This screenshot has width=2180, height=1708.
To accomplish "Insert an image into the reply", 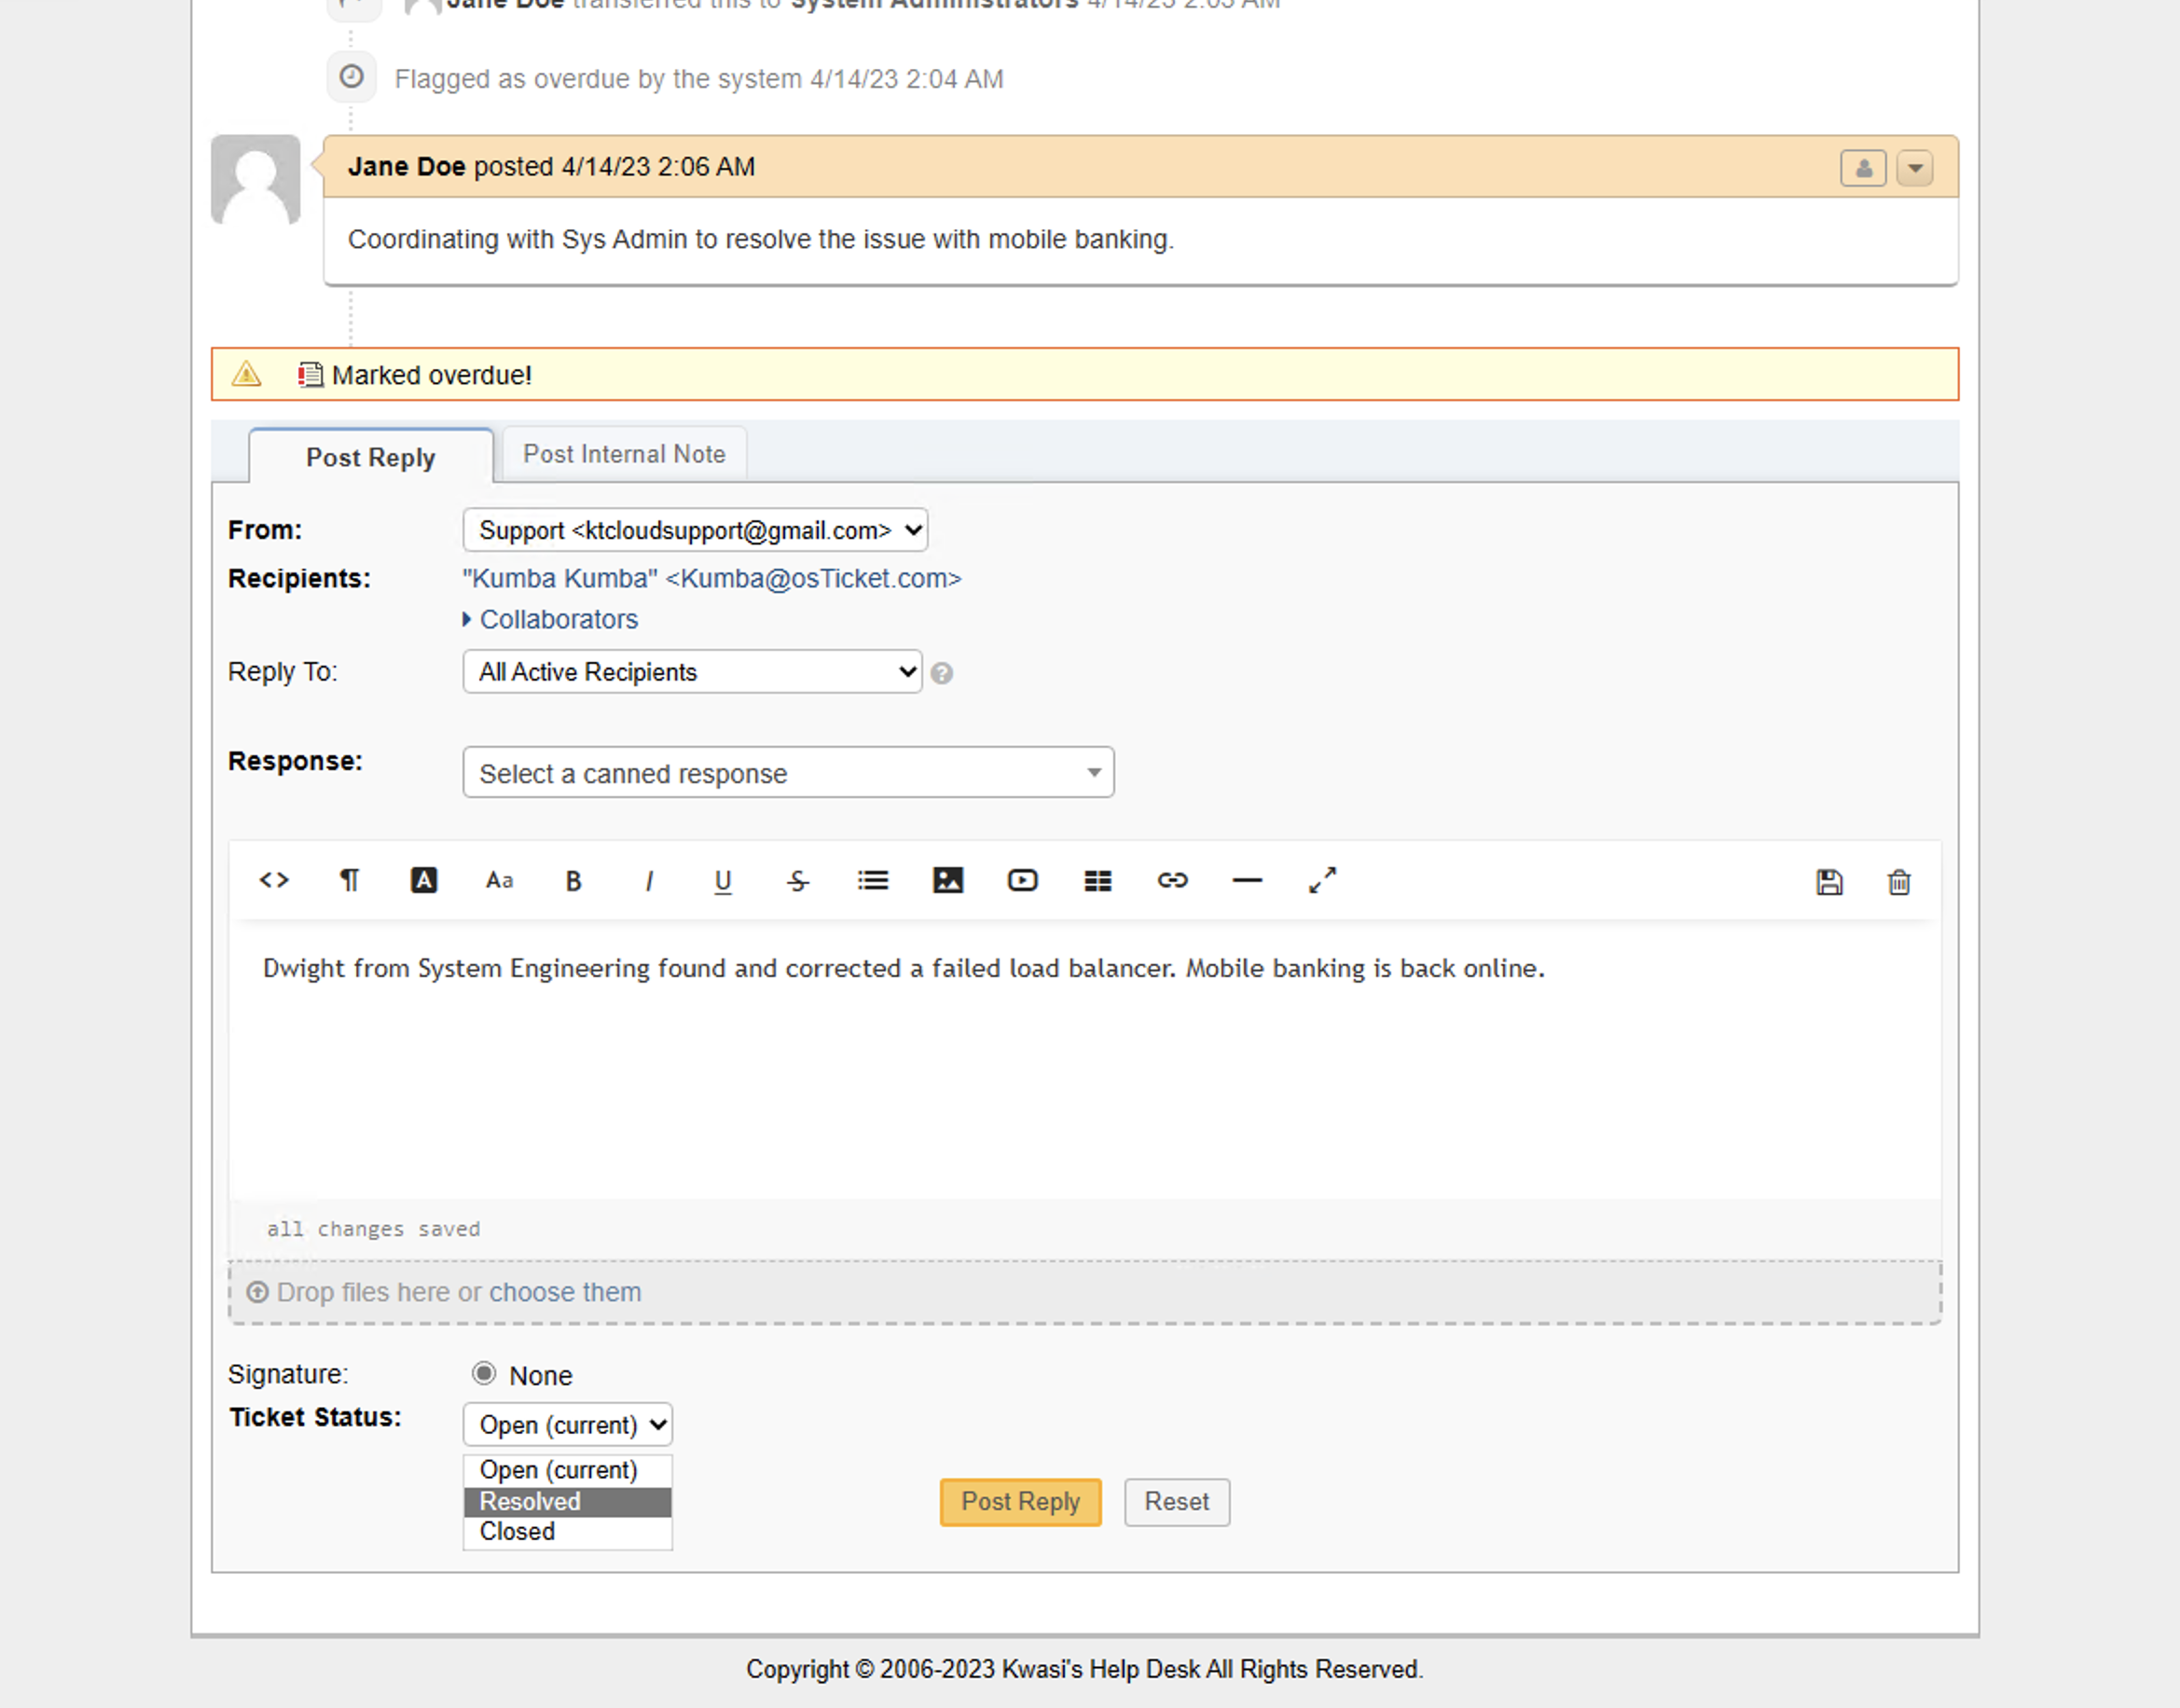I will click(948, 880).
